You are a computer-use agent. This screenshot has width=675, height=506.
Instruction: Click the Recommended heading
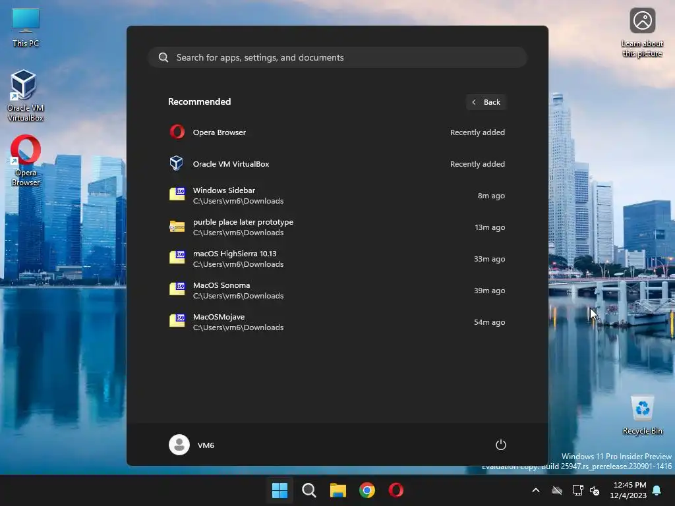(x=199, y=101)
